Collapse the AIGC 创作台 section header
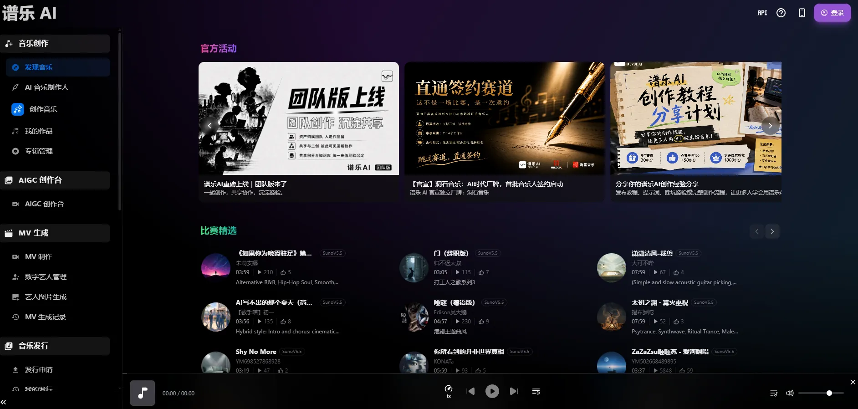Viewport: 858px width, 409px height. tap(55, 180)
